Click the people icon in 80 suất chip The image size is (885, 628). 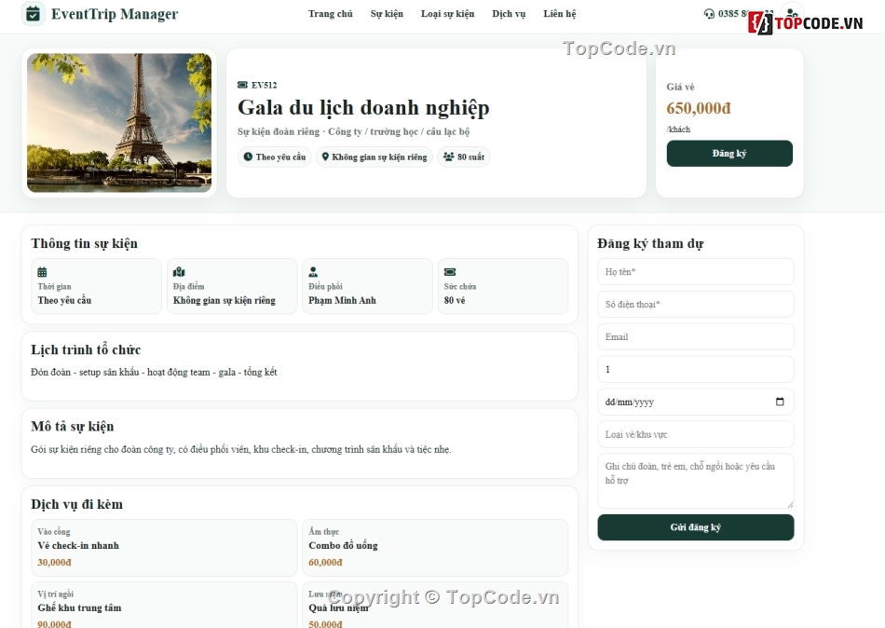[449, 157]
